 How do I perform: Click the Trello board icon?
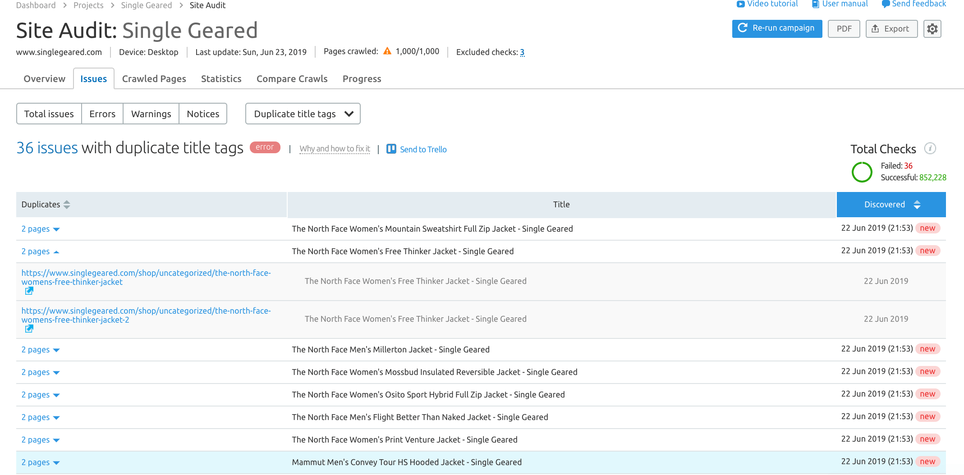tap(391, 149)
